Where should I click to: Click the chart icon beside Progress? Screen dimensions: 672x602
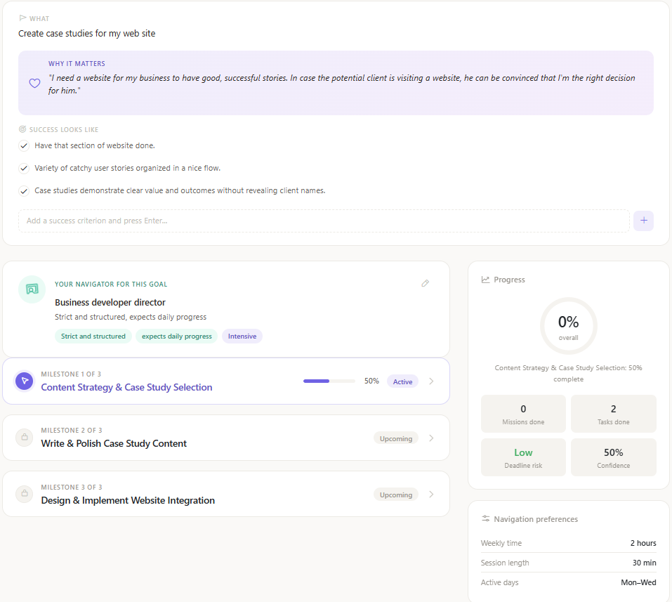click(x=485, y=280)
